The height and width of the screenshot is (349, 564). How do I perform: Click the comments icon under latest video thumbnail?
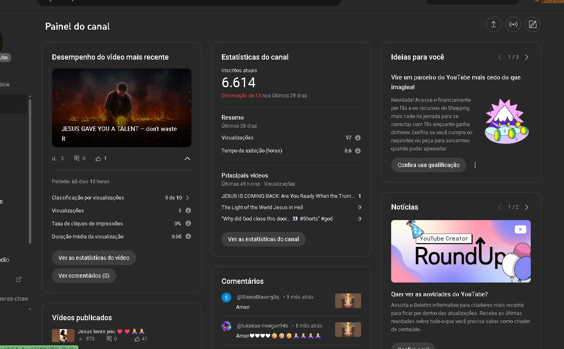click(x=77, y=158)
